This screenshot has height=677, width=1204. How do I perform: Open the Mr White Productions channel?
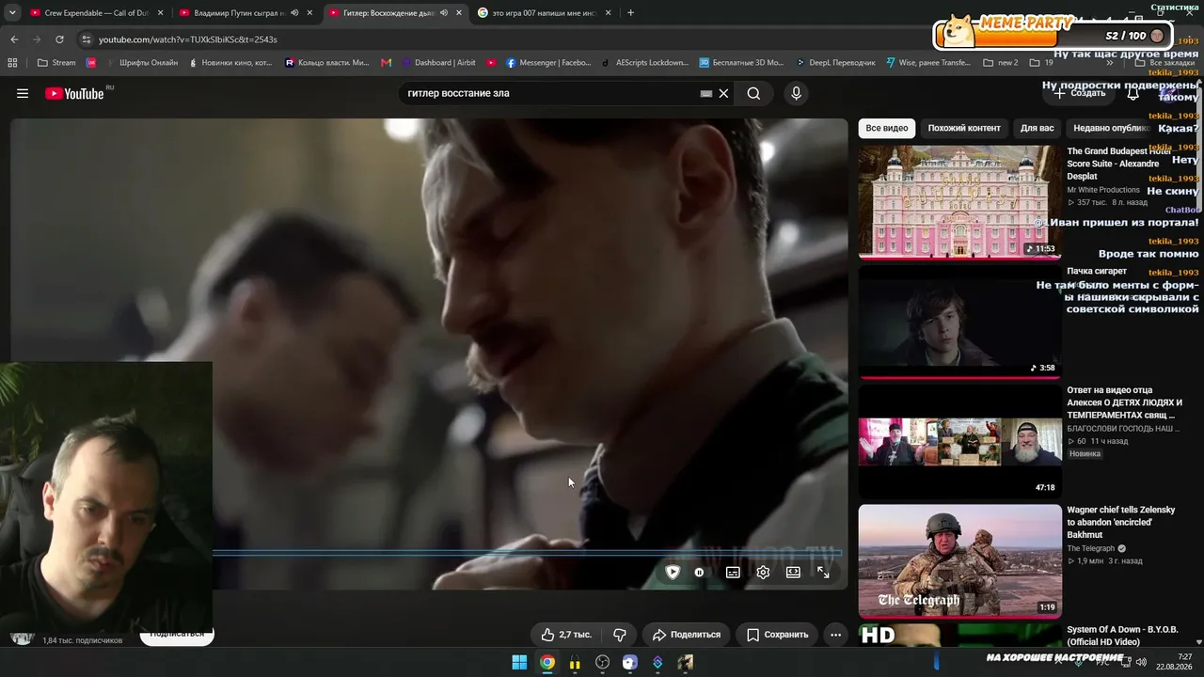click(x=1102, y=190)
